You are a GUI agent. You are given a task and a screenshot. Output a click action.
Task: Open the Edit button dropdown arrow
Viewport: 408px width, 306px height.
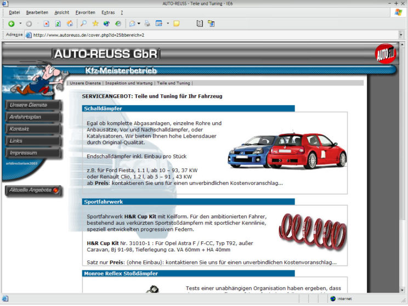pos(168,24)
